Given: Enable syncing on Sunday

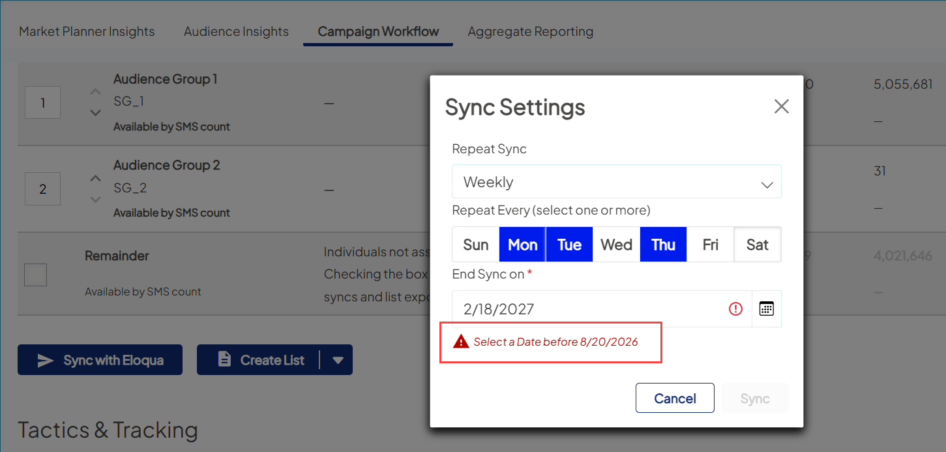Looking at the screenshot, I should click(x=475, y=244).
